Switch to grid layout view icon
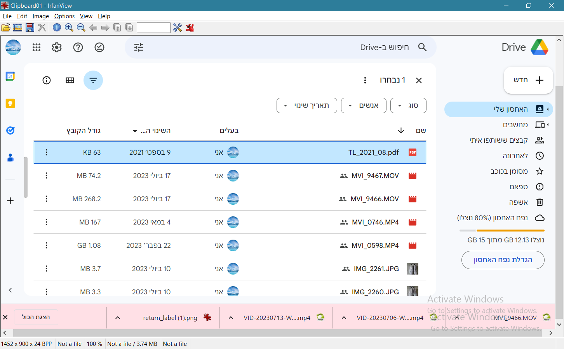The width and height of the screenshot is (564, 349). click(x=70, y=80)
